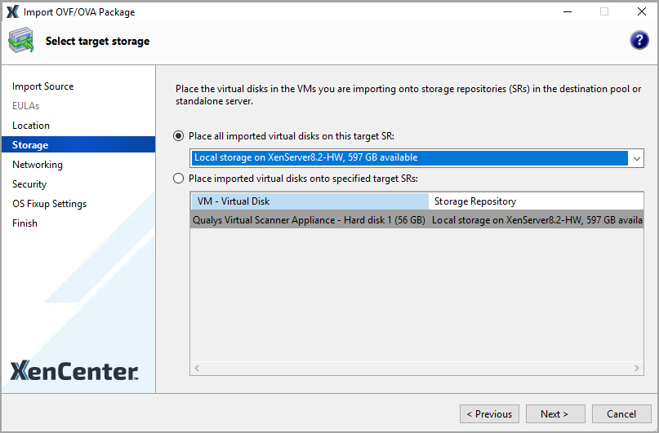Viewport: 659px width, 433px height.
Task: Click the 'VM - Virtual Disk' column header
Action: point(309,201)
